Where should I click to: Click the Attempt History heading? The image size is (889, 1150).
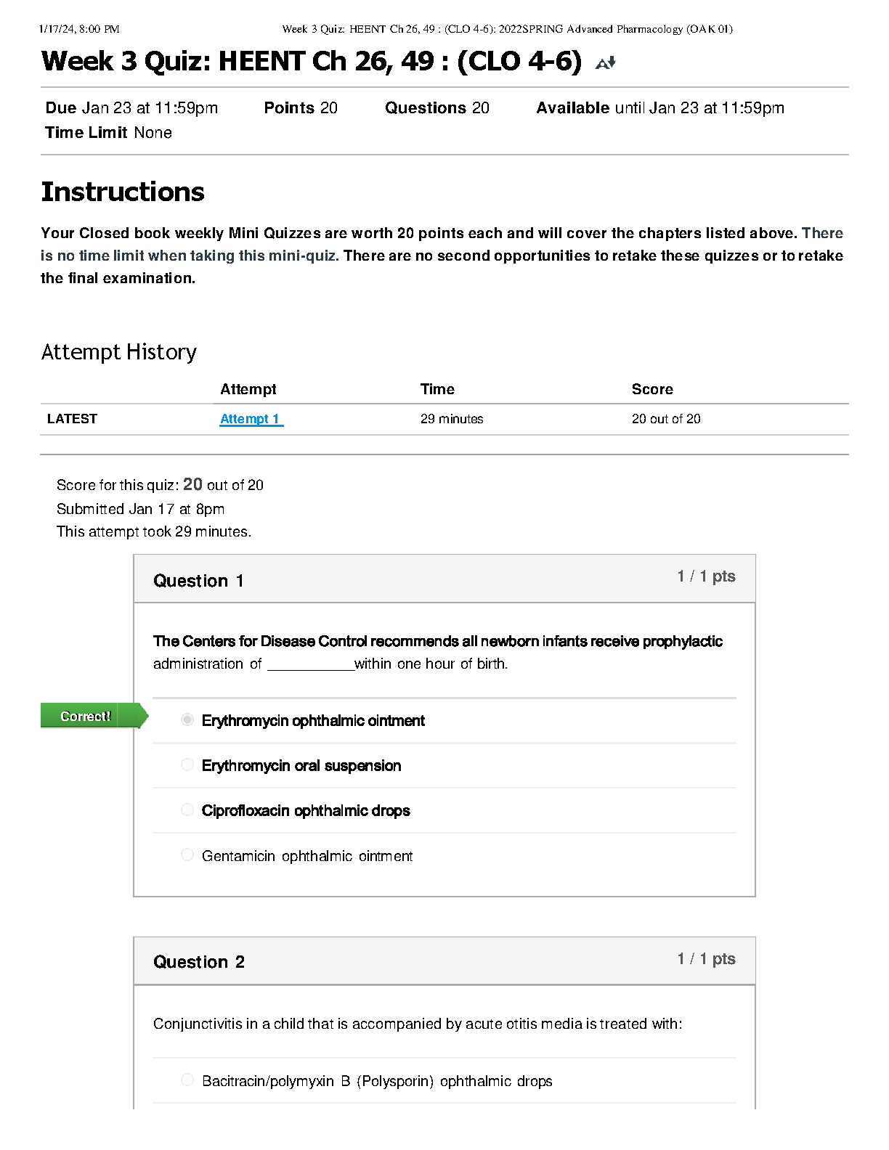coord(119,352)
